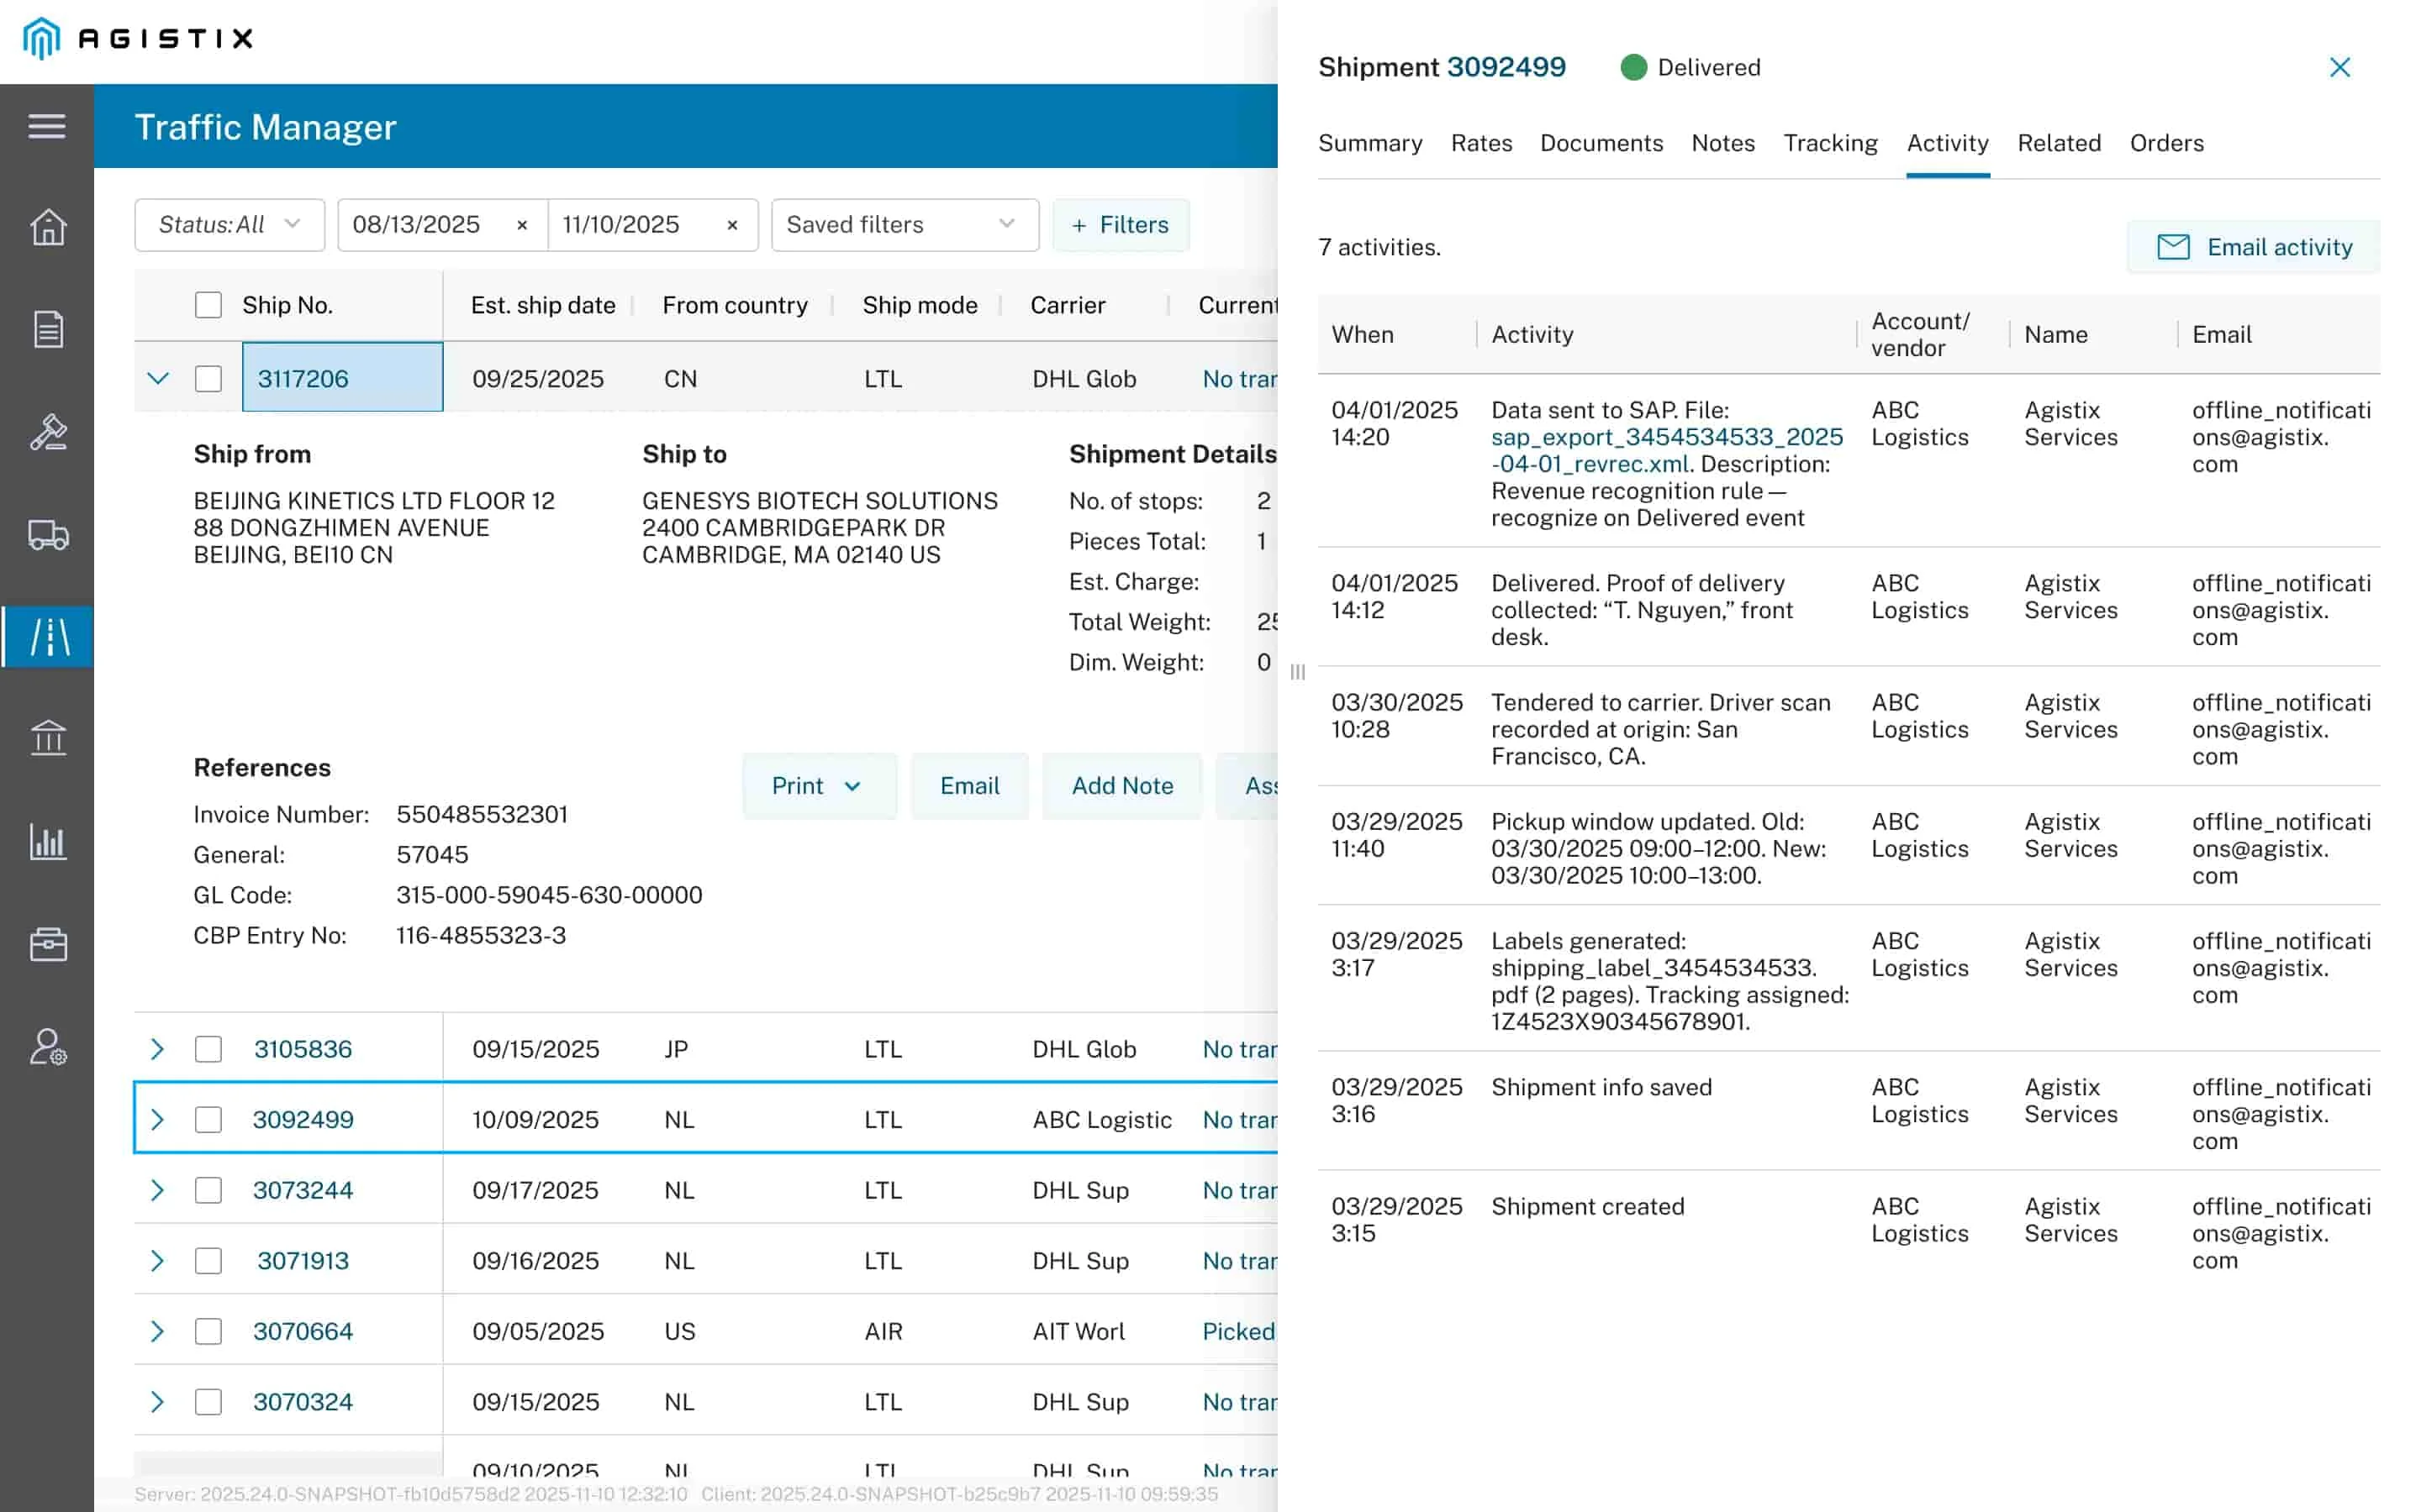This screenshot has height=1512, width=2421.
Task: Switch to the Tracking tab
Action: (1830, 143)
